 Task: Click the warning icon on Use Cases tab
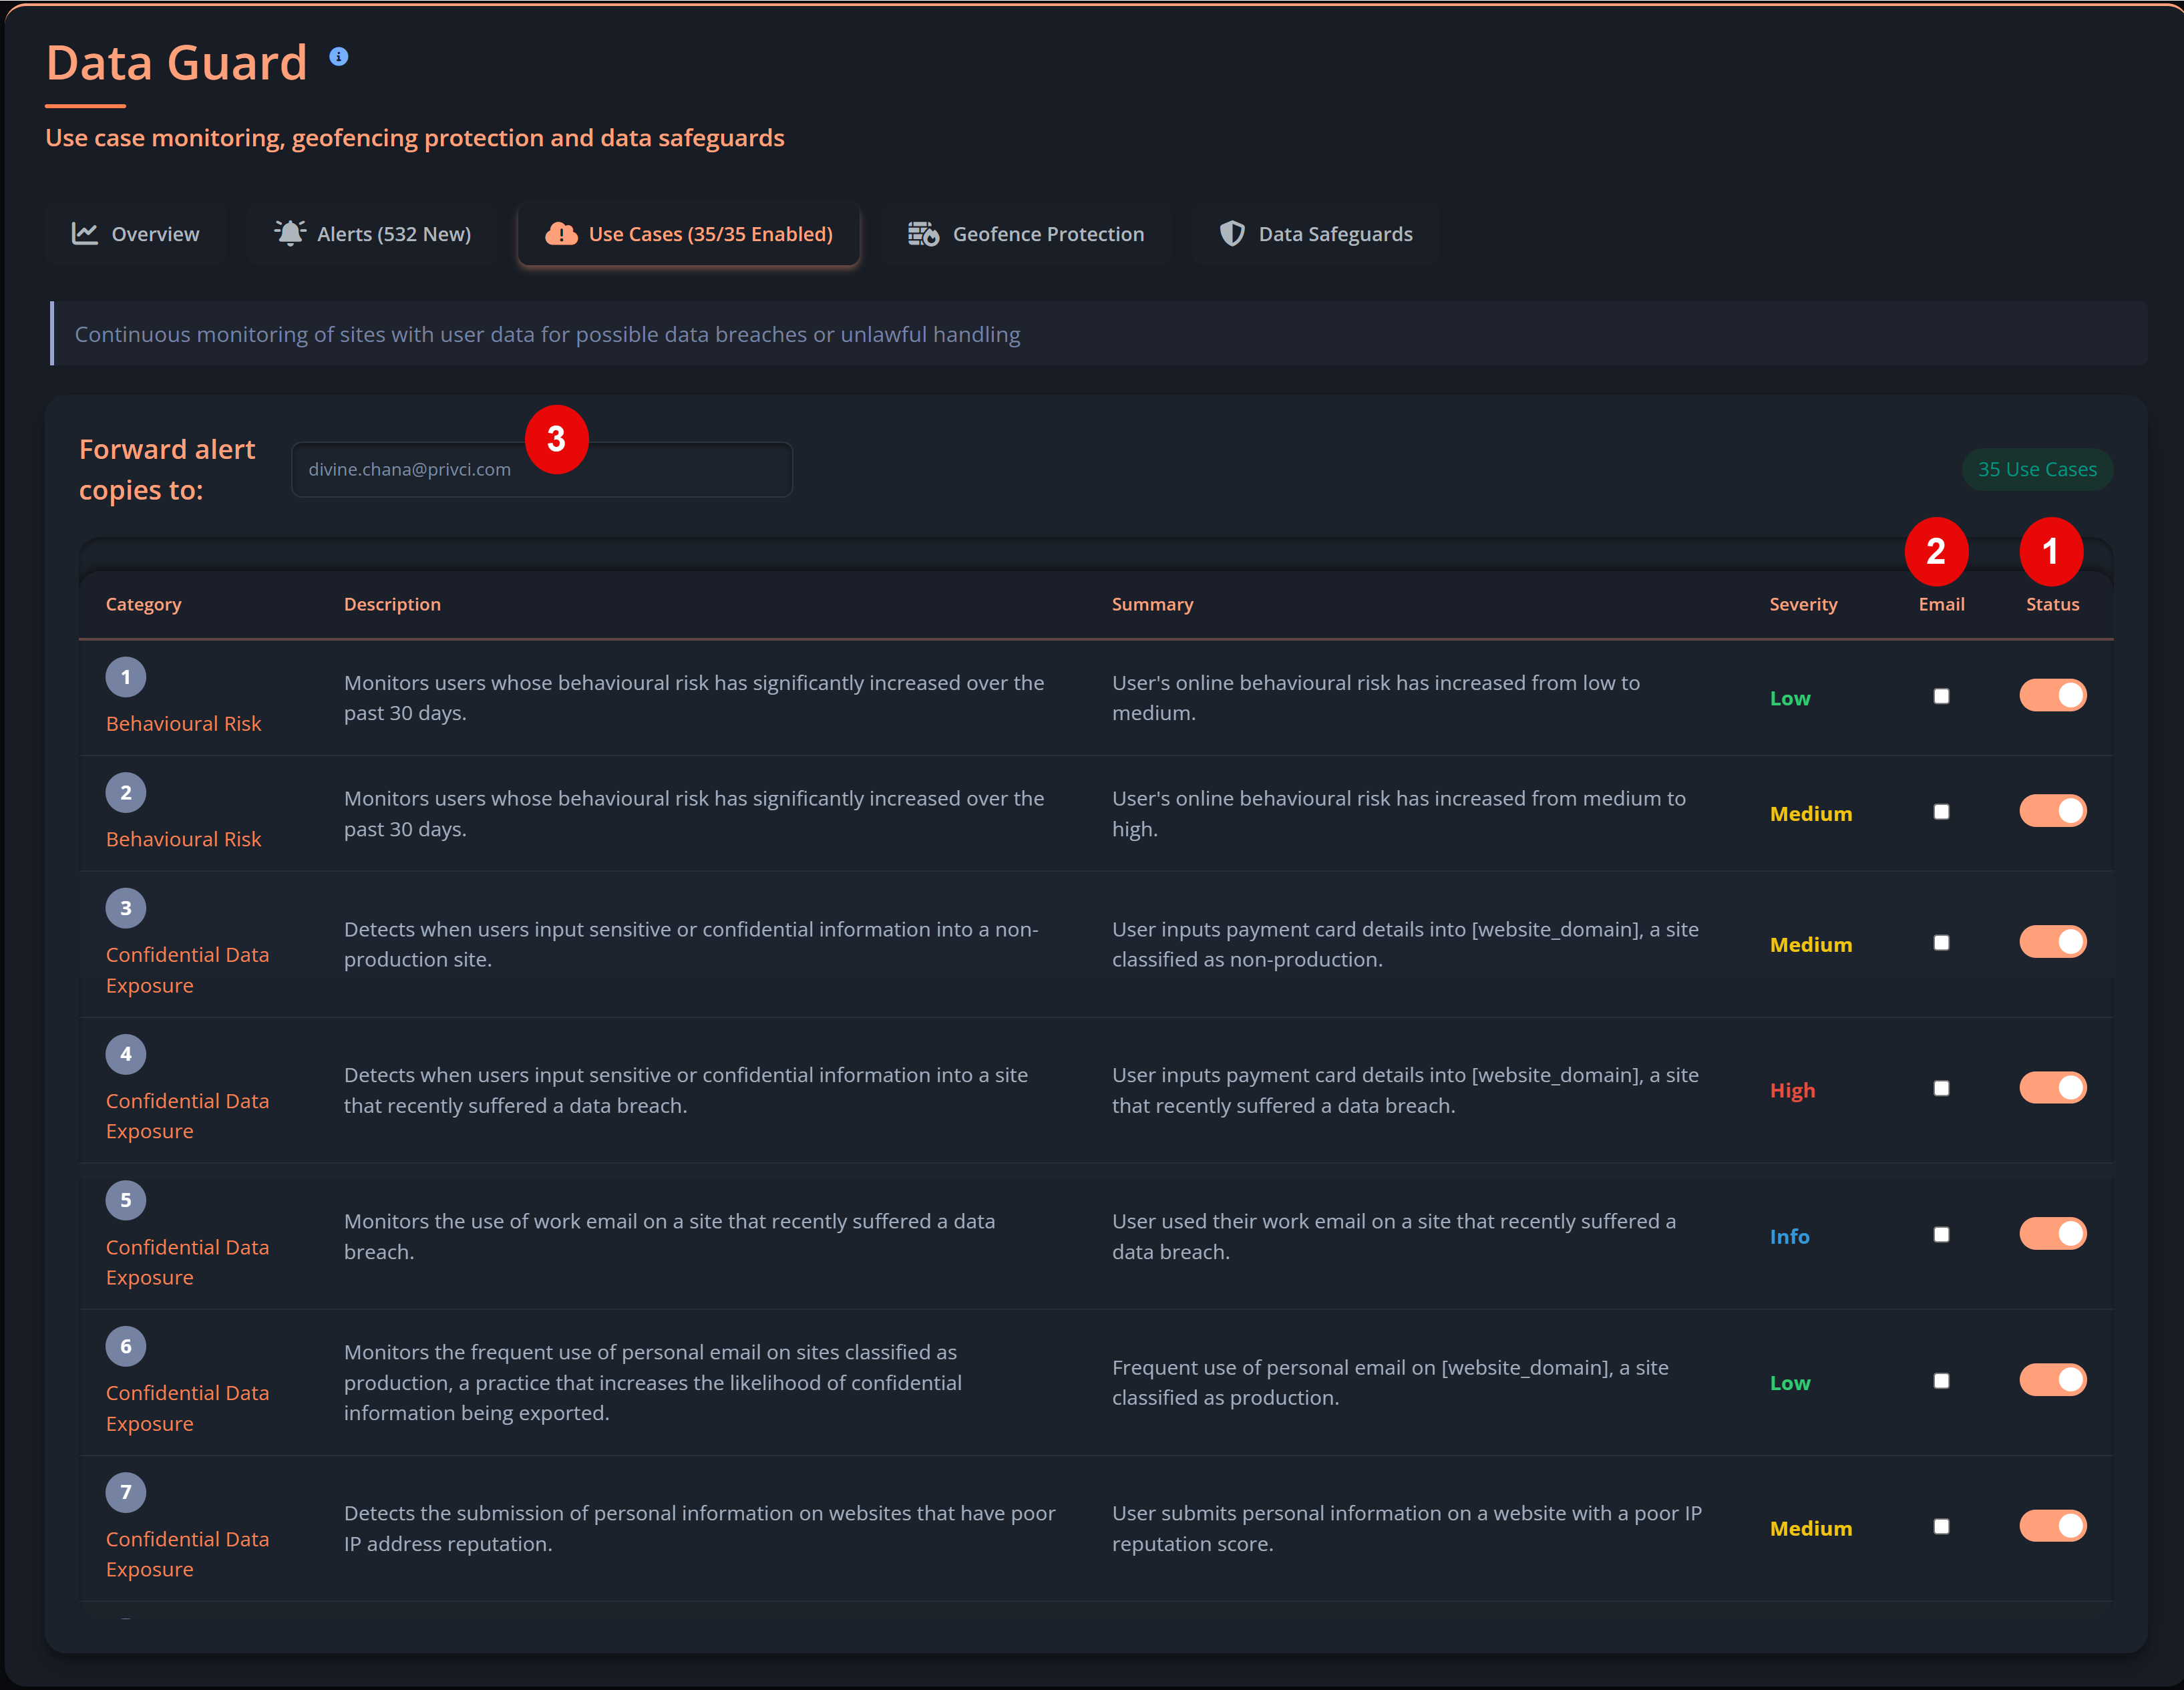coord(562,234)
